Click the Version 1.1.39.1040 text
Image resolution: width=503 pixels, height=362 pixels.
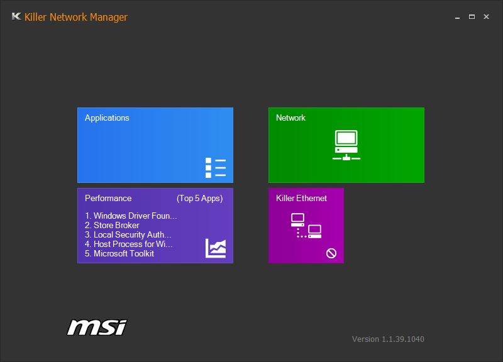[388, 339]
